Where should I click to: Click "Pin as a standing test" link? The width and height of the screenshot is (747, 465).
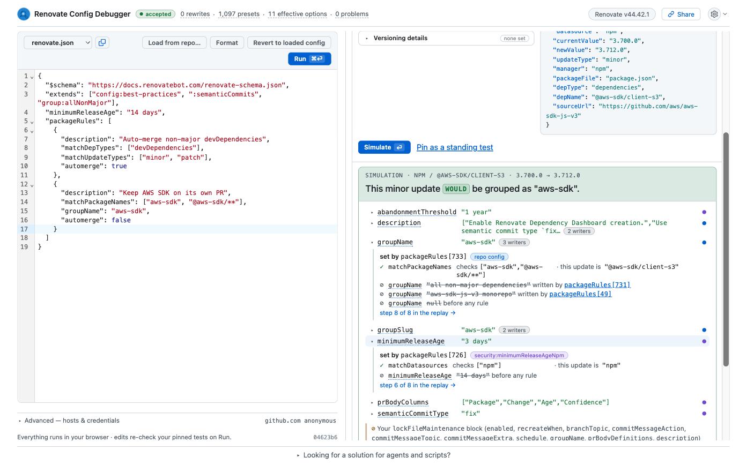coord(455,147)
